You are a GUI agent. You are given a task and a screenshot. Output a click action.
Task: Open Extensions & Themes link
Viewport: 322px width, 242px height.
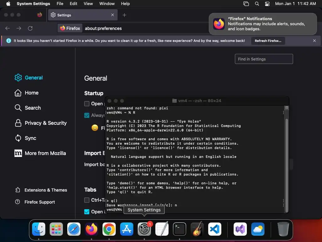pos(41,190)
